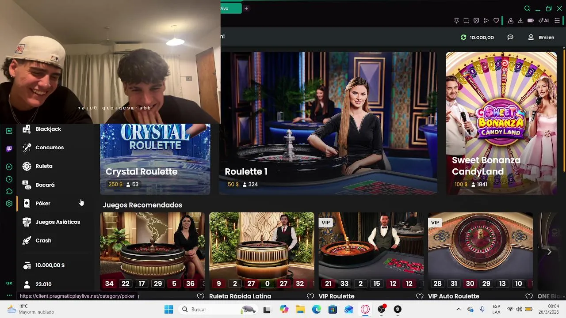The width and height of the screenshot is (566, 318).
Task: Open the browser profile account icon
Action: click(511, 21)
